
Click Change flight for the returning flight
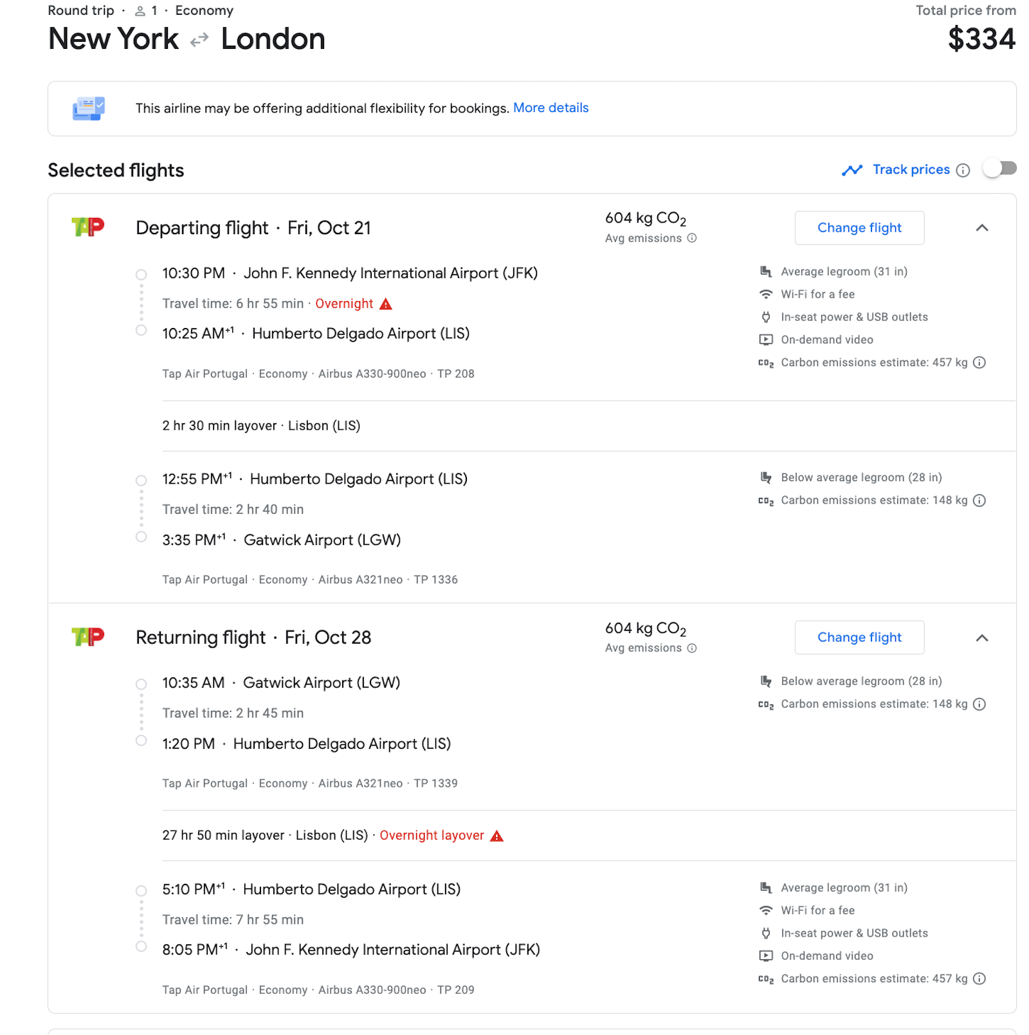tap(859, 637)
